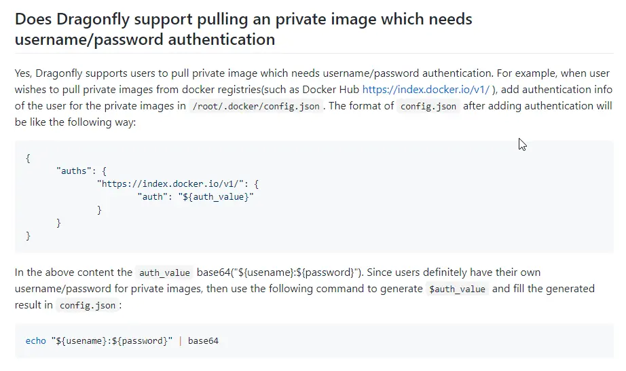The width and height of the screenshot is (626, 371).
Task: Click the pipe symbol in the echo command
Action: point(181,340)
